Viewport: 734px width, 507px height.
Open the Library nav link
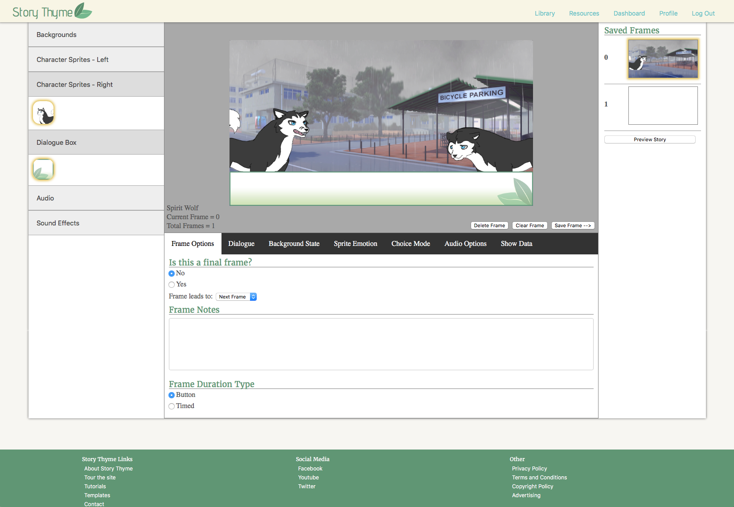pos(545,13)
